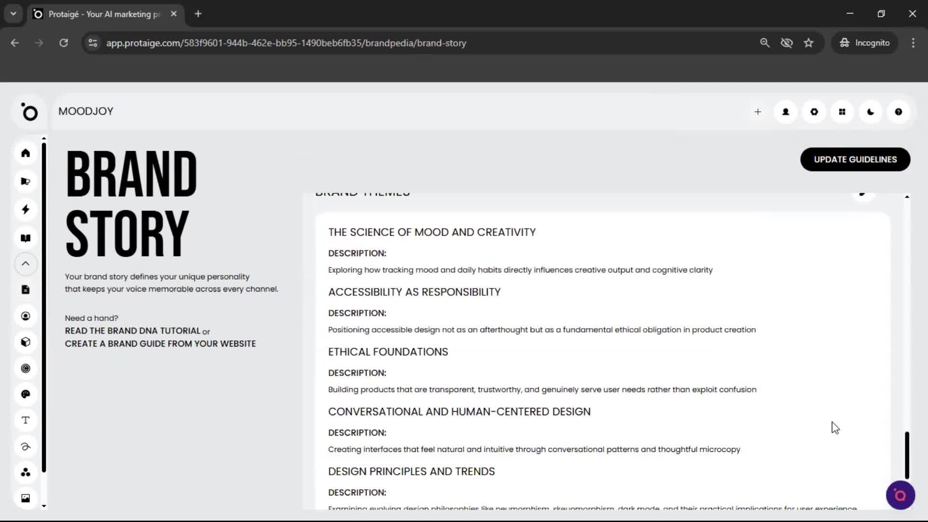Select the color palette icon in the sidebar

coord(26,394)
